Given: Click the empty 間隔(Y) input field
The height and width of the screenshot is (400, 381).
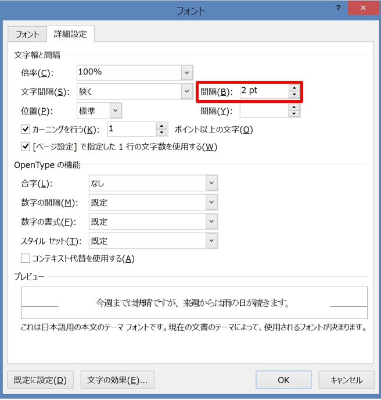Looking at the screenshot, I should click(264, 110).
